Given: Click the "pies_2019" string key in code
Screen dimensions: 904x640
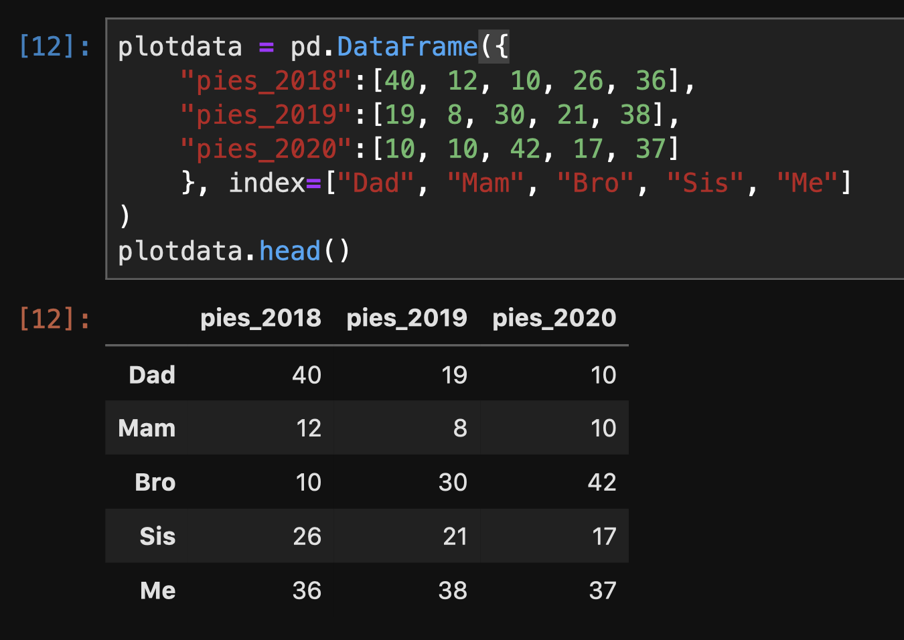Looking at the screenshot, I should coord(266,115).
